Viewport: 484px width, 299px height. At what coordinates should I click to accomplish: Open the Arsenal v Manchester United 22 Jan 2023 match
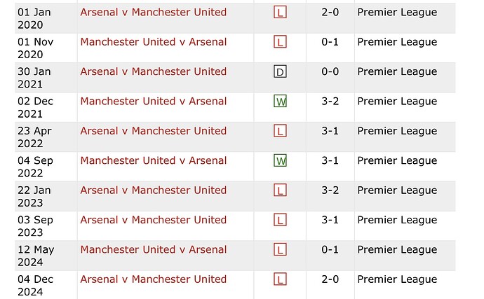(154, 190)
